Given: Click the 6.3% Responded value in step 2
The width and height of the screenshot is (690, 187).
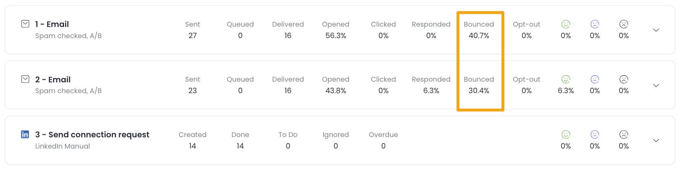Looking at the screenshot, I should (x=431, y=91).
